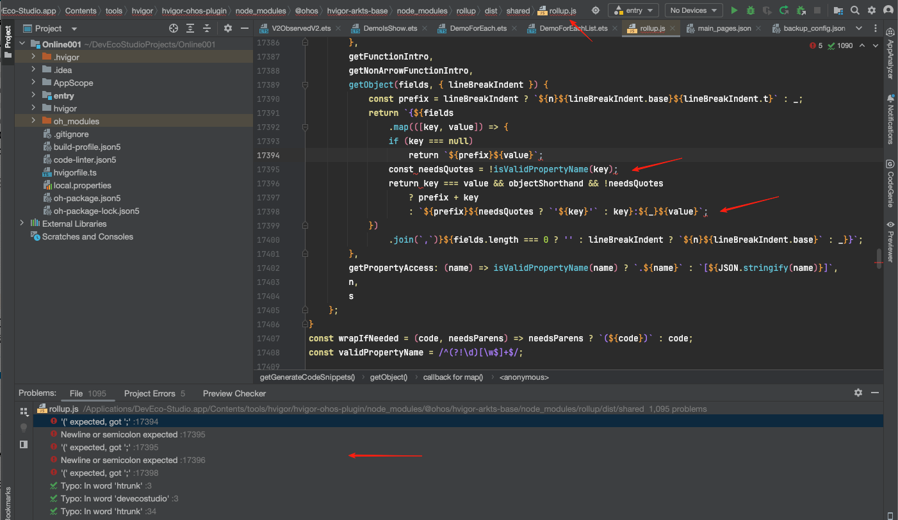Open Preview Checker tab

point(234,393)
